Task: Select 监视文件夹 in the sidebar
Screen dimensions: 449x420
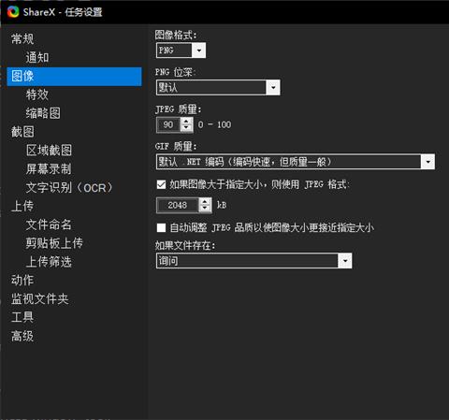Action: pos(40,298)
